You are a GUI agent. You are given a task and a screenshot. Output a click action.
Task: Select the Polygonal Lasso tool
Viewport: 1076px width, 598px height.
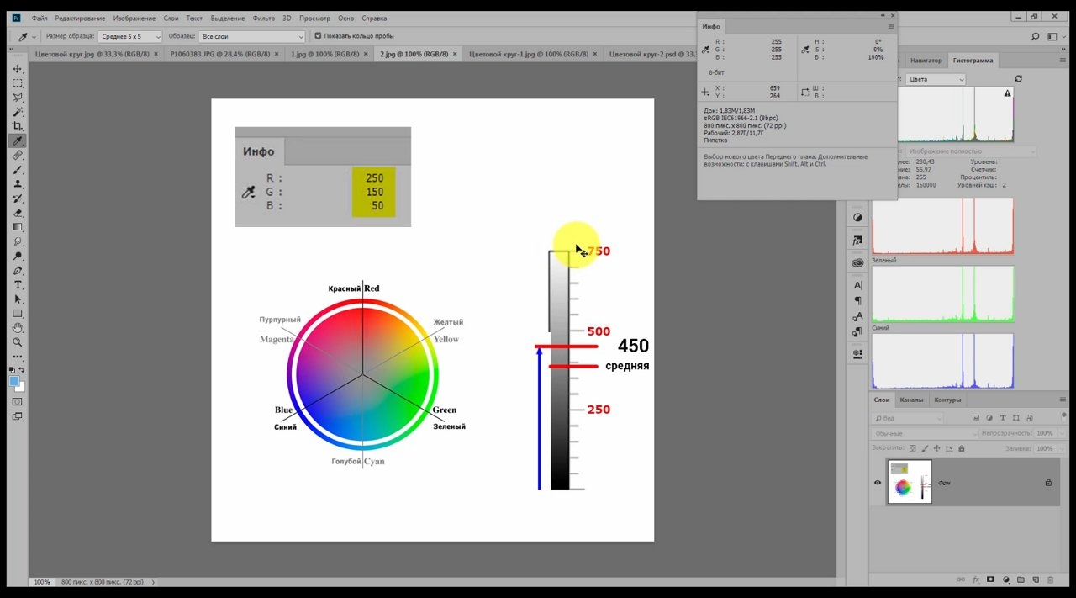point(18,98)
